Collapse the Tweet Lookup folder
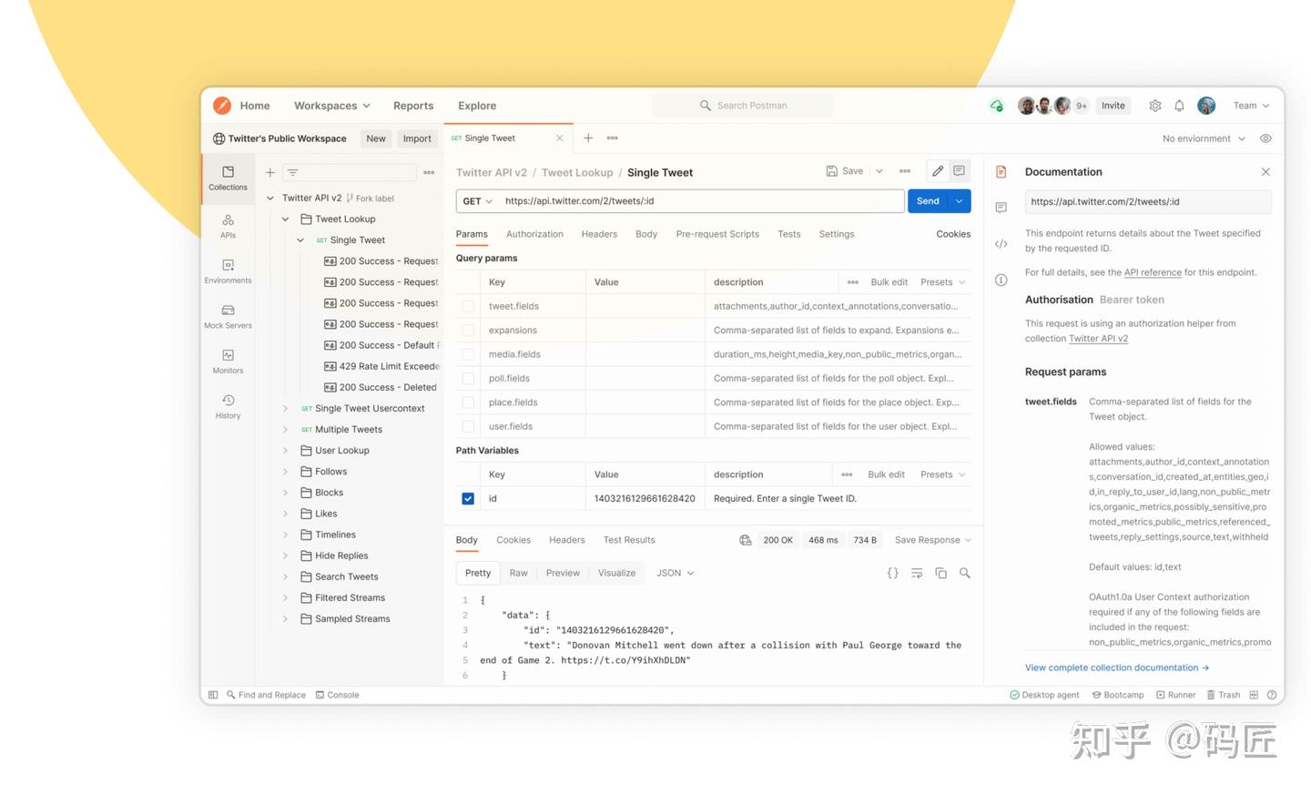The height and width of the screenshot is (795, 1311). pos(285,219)
